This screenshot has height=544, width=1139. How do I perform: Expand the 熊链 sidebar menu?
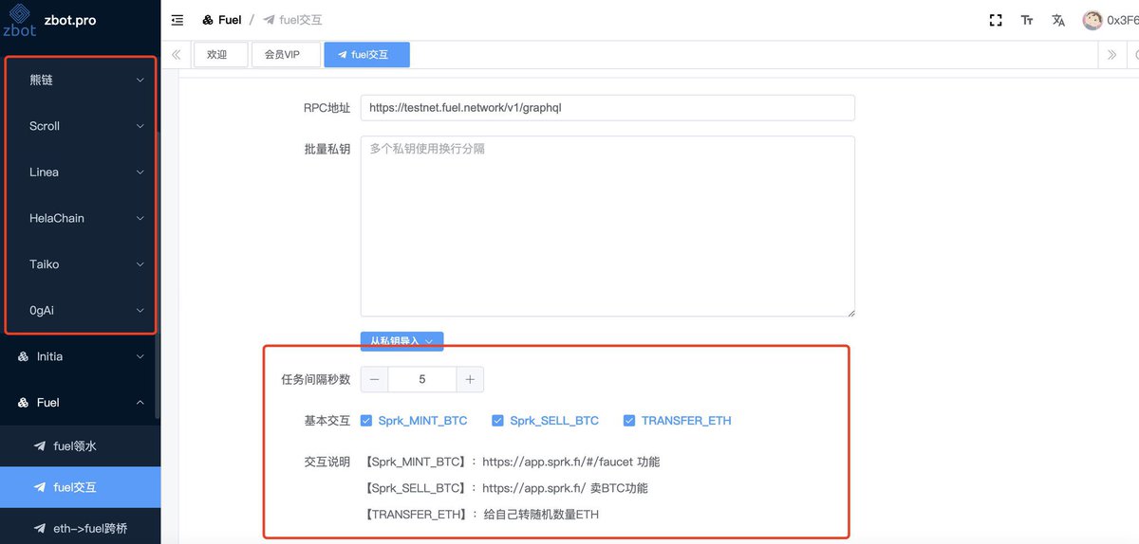point(81,80)
